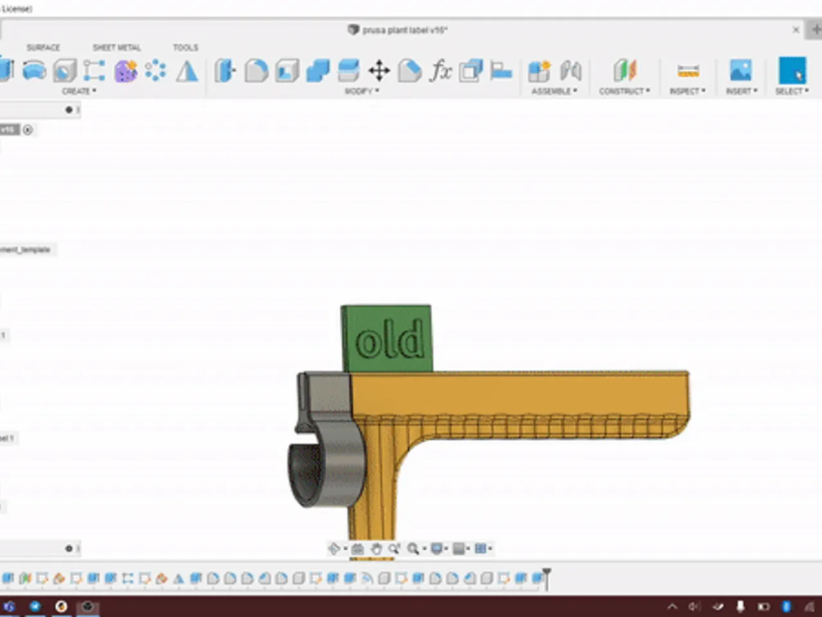Click the Measure tool icon
The width and height of the screenshot is (822, 617).
coord(687,70)
